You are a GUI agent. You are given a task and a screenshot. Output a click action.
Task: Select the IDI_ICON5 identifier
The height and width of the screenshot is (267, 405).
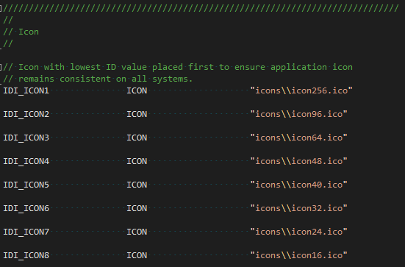click(x=26, y=185)
